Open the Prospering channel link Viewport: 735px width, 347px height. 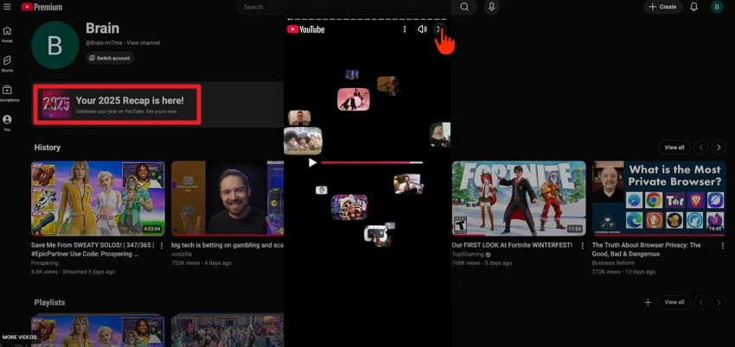(44, 263)
